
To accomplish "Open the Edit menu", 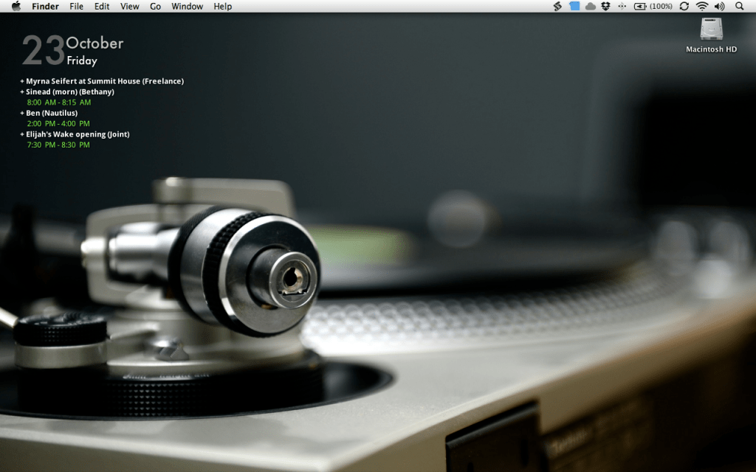I will [x=102, y=6].
